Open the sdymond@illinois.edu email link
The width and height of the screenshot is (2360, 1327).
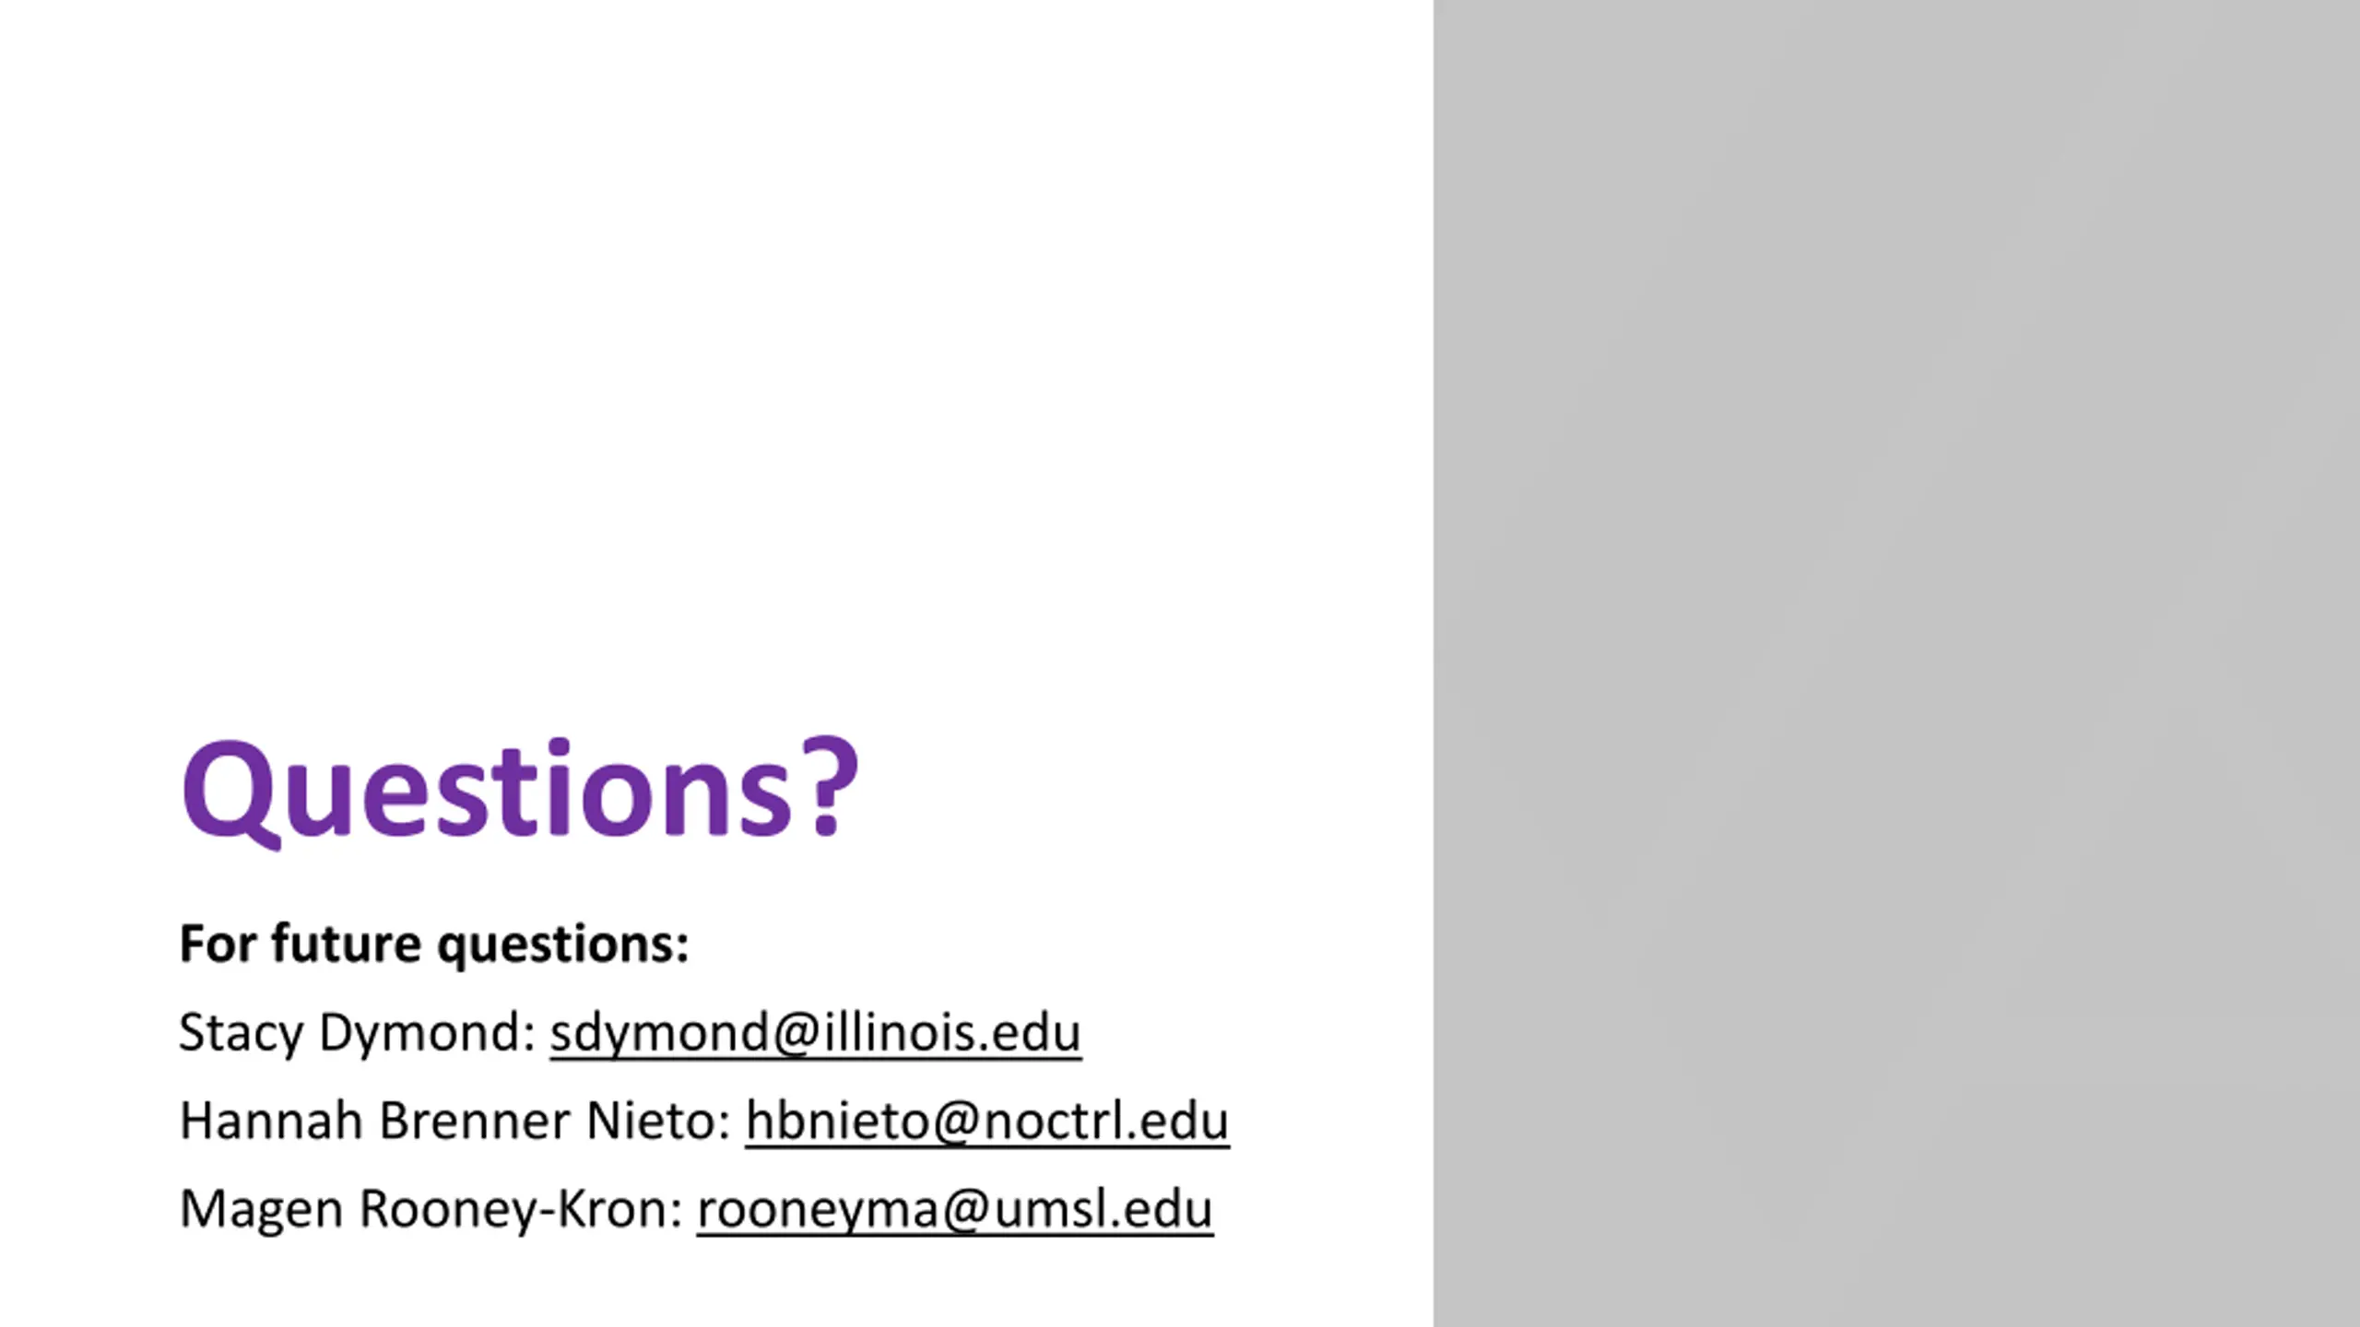[x=815, y=1033]
